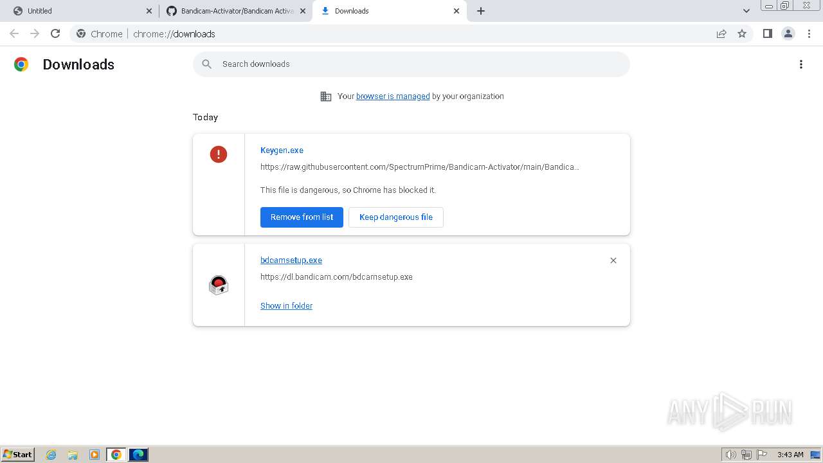Open Microsoft Edge from taskbar
Image resolution: width=823 pixels, height=463 pixels.
(138, 455)
